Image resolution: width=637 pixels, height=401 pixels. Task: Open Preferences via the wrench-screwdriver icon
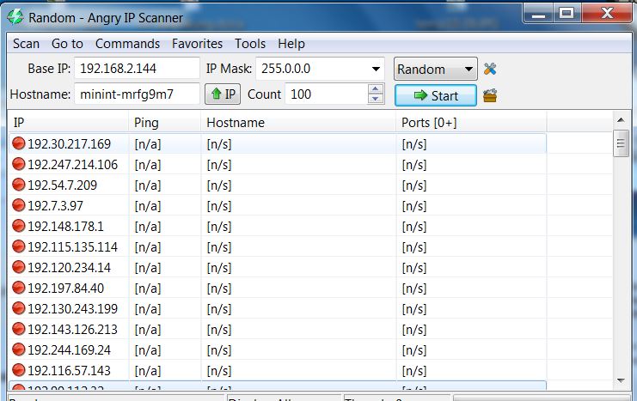pyautogui.click(x=490, y=69)
